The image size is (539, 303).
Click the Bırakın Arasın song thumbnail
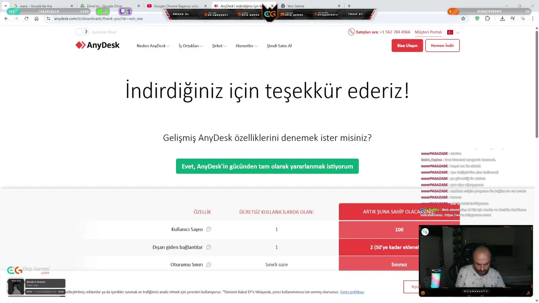[x=16, y=287]
